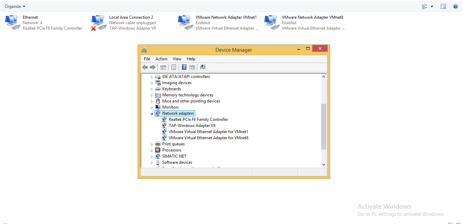Click Scan for hardware changes toolbar icon
Image resolution: width=463 pixels, height=224 pixels.
coord(203,67)
